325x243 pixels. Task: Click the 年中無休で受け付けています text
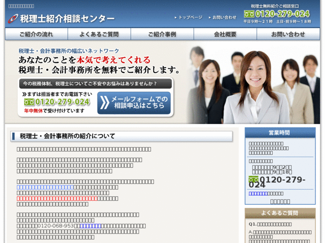click(x=54, y=111)
